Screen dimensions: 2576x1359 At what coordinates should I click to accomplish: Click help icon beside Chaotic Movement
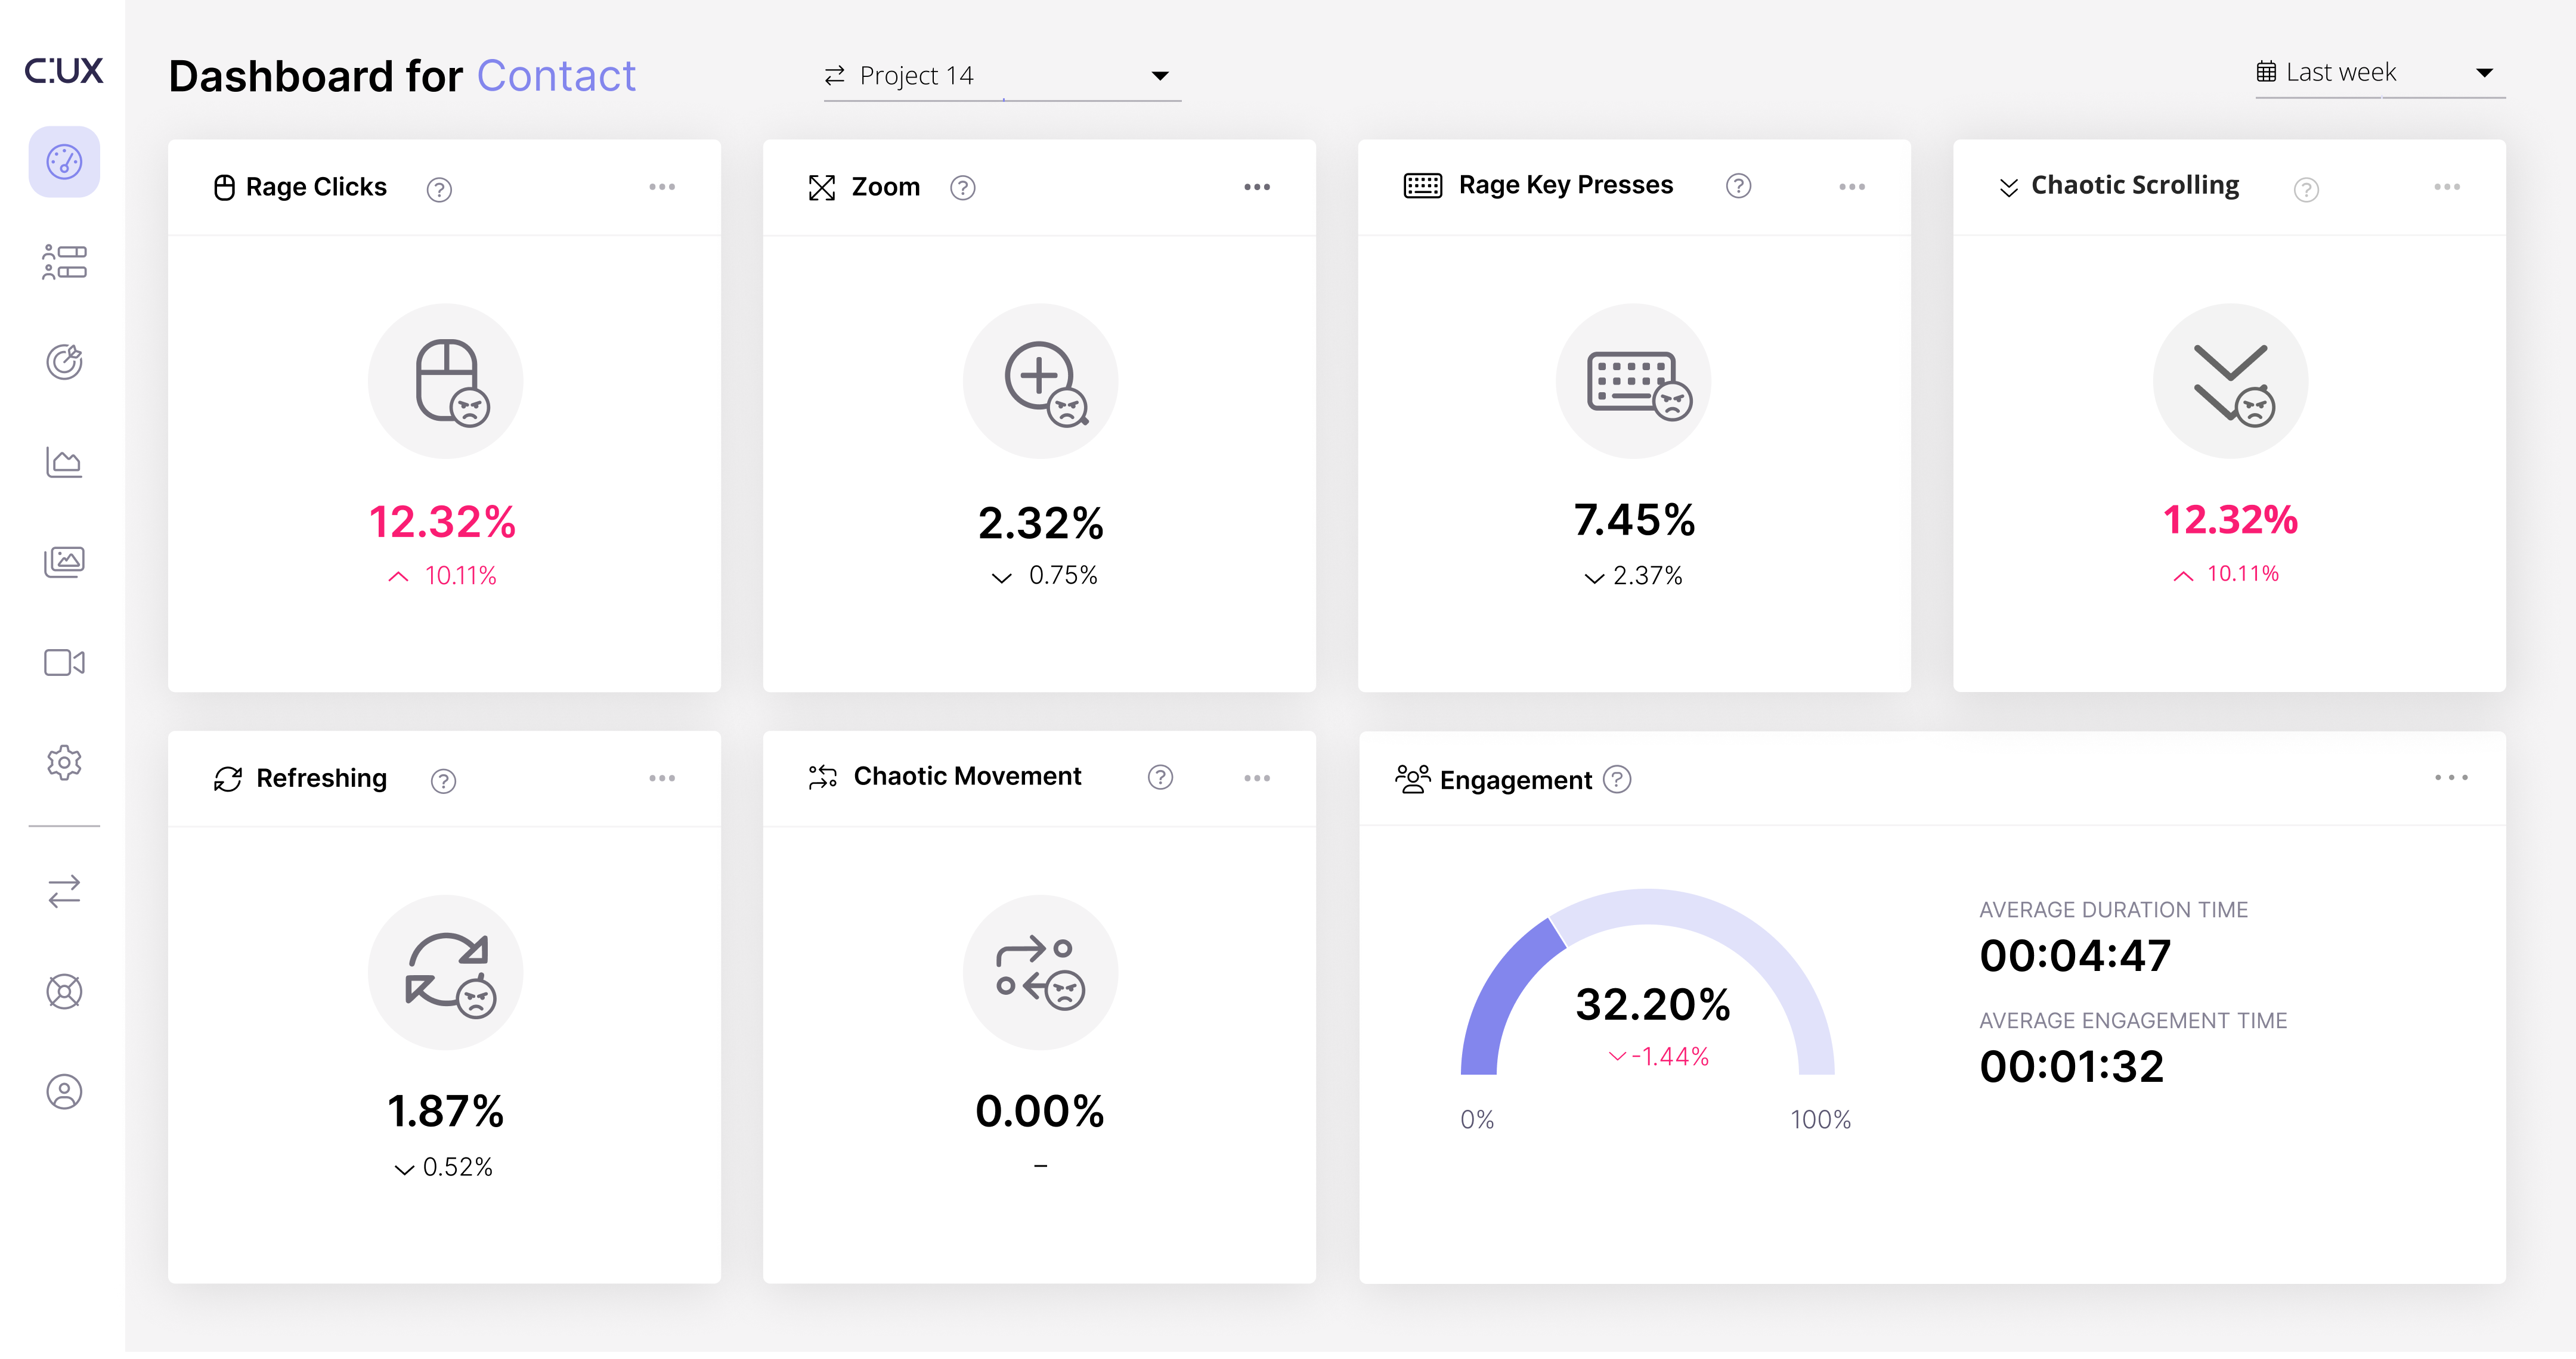[1160, 777]
